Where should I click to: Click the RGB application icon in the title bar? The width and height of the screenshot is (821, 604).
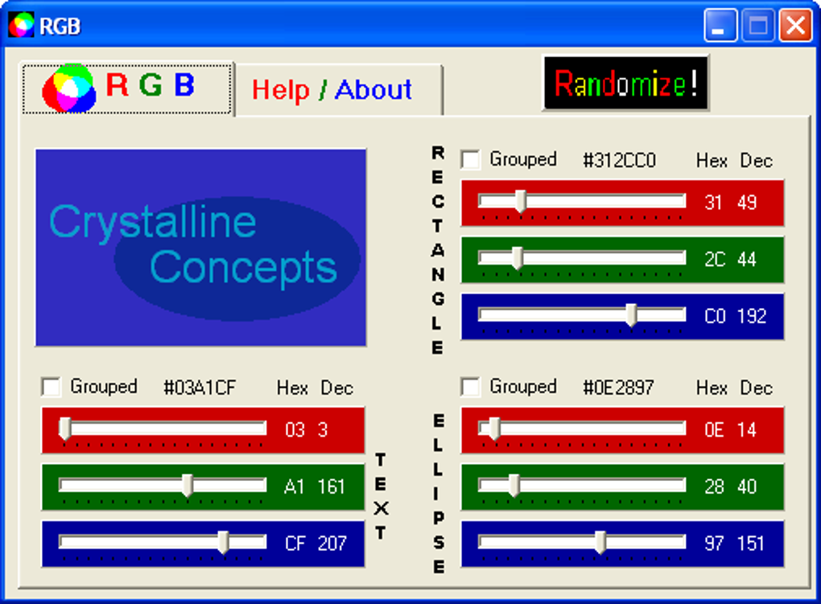pos(20,25)
